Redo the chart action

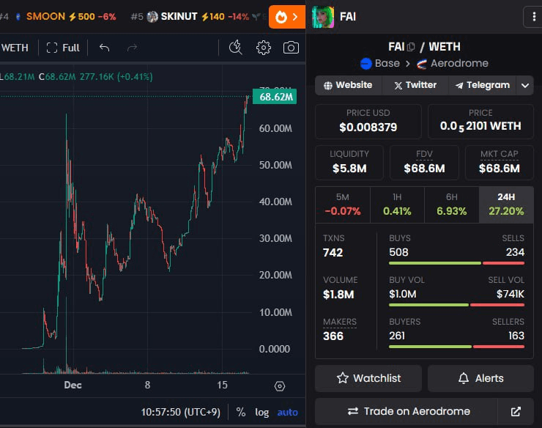pos(132,48)
